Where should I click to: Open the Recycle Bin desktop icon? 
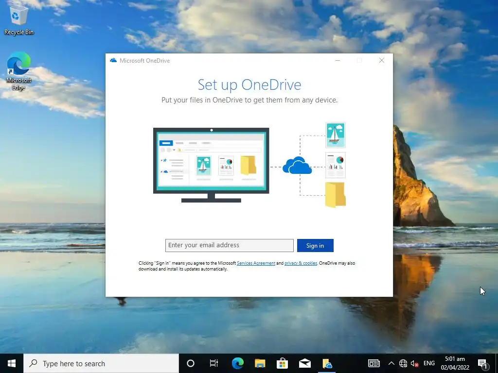click(19, 19)
